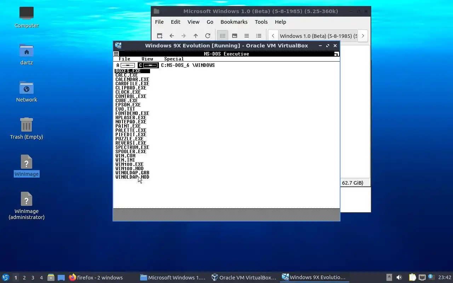
Task: Select WIN.INI in file list
Action: point(125,160)
